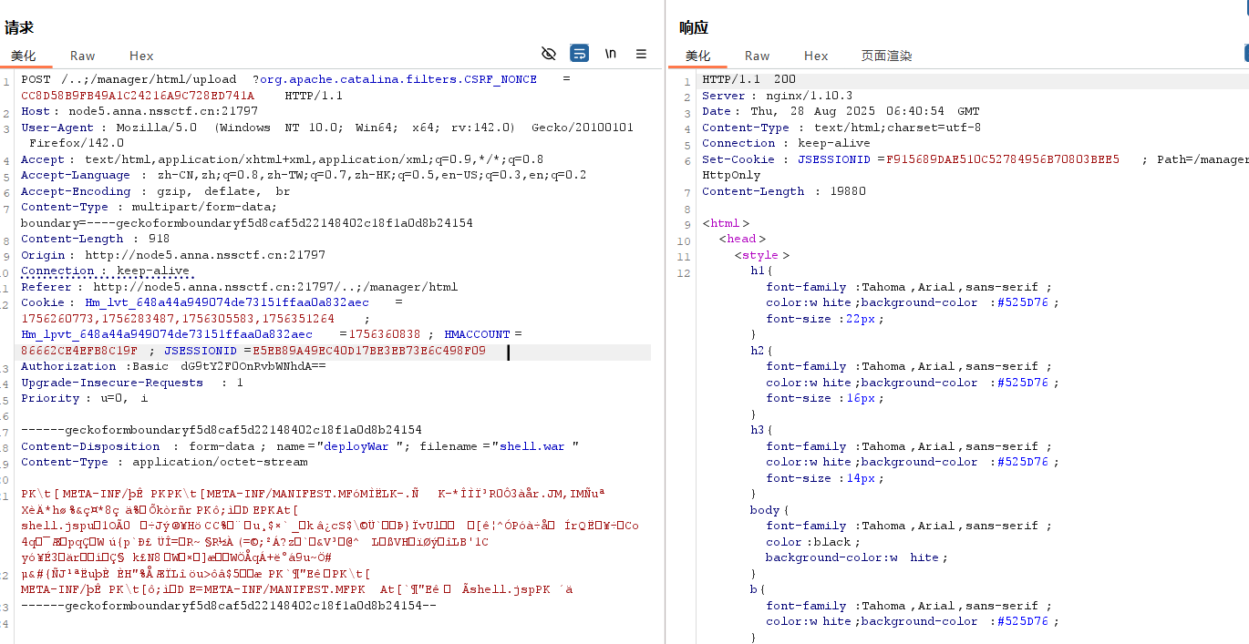
Task: Click the shell.war filename value
Action: tap(535, 446)
